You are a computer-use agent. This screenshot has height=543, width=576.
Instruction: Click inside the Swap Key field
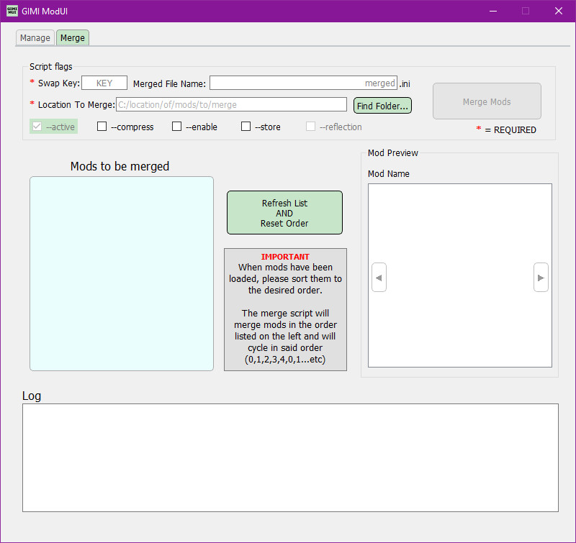(104, 82)
